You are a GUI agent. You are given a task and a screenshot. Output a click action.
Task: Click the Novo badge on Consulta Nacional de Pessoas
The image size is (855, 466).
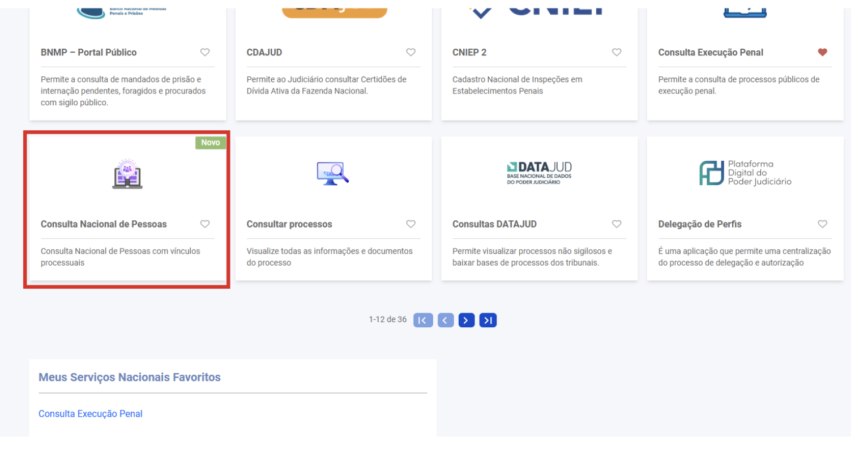point(211,142)
